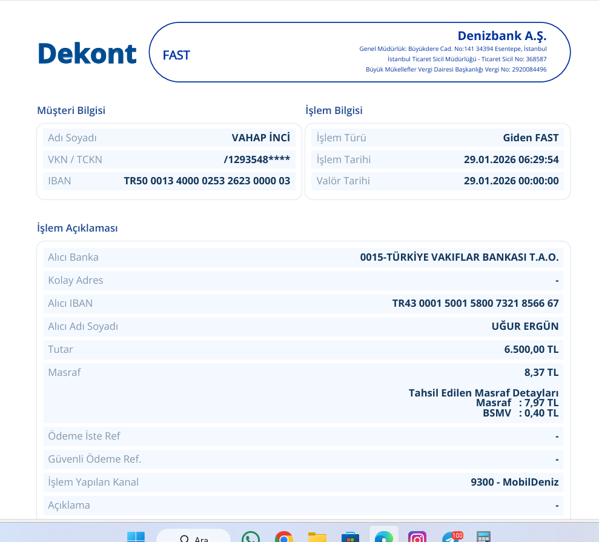Switch to Microsoft Edge in taskbar
This screenshot has width=599, height=542.
point(383,537)
